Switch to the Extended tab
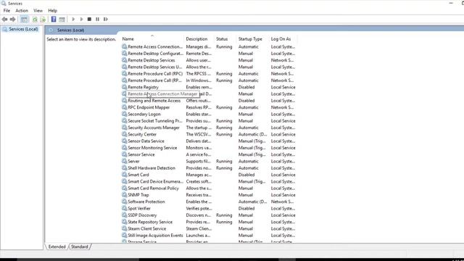Image resolution: width=464 pixels, height=261 pixels. click(x=57, y=246)
